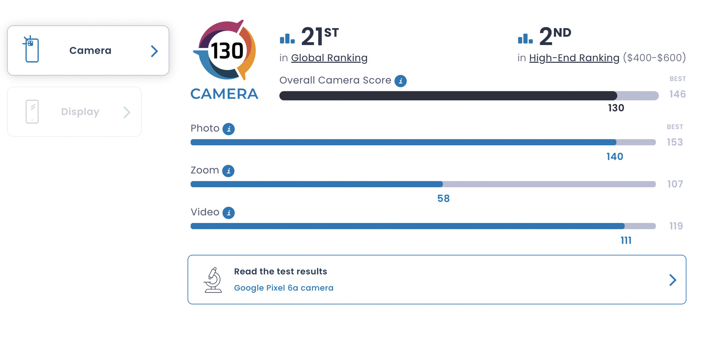Expand the Camera tab chevron
The image size is (710, 342).
(x=155, y=51)
